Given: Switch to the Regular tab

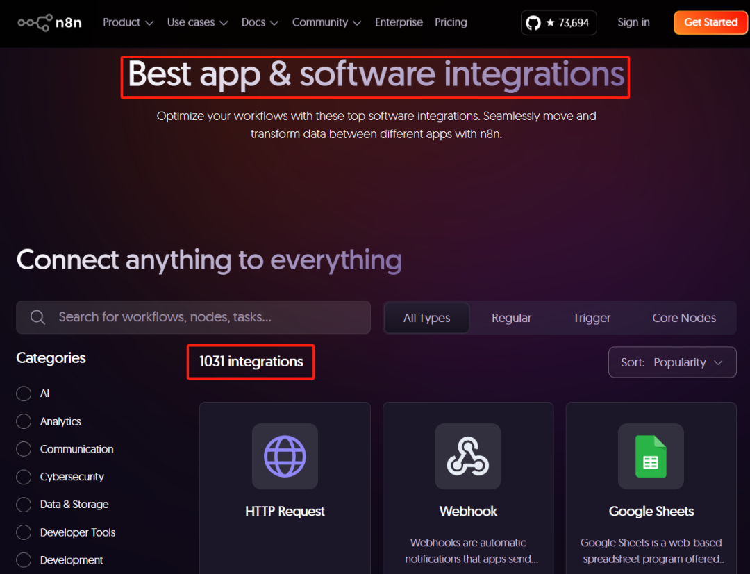Looking at the screenshot, I should point(511,318).
